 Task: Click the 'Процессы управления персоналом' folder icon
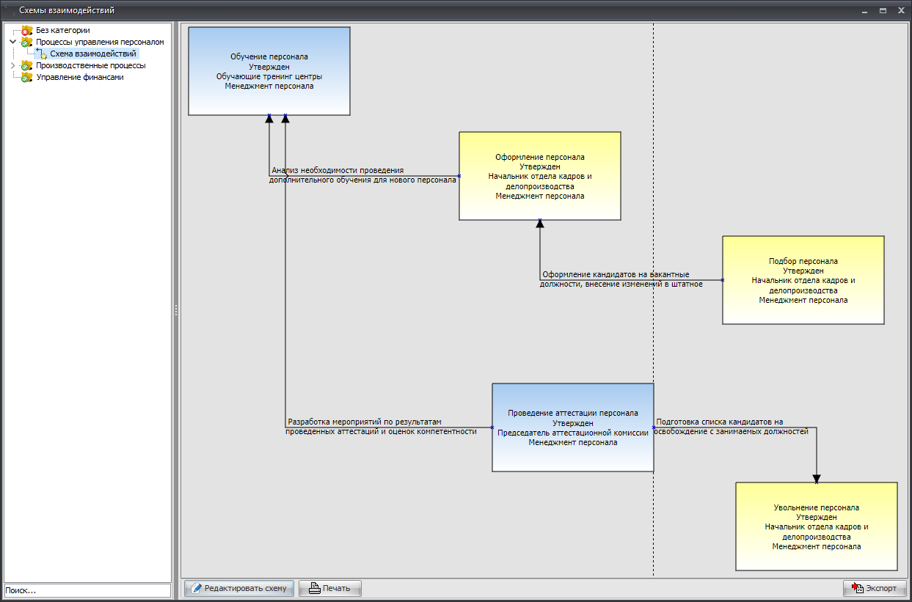click(x=27, y=43)
